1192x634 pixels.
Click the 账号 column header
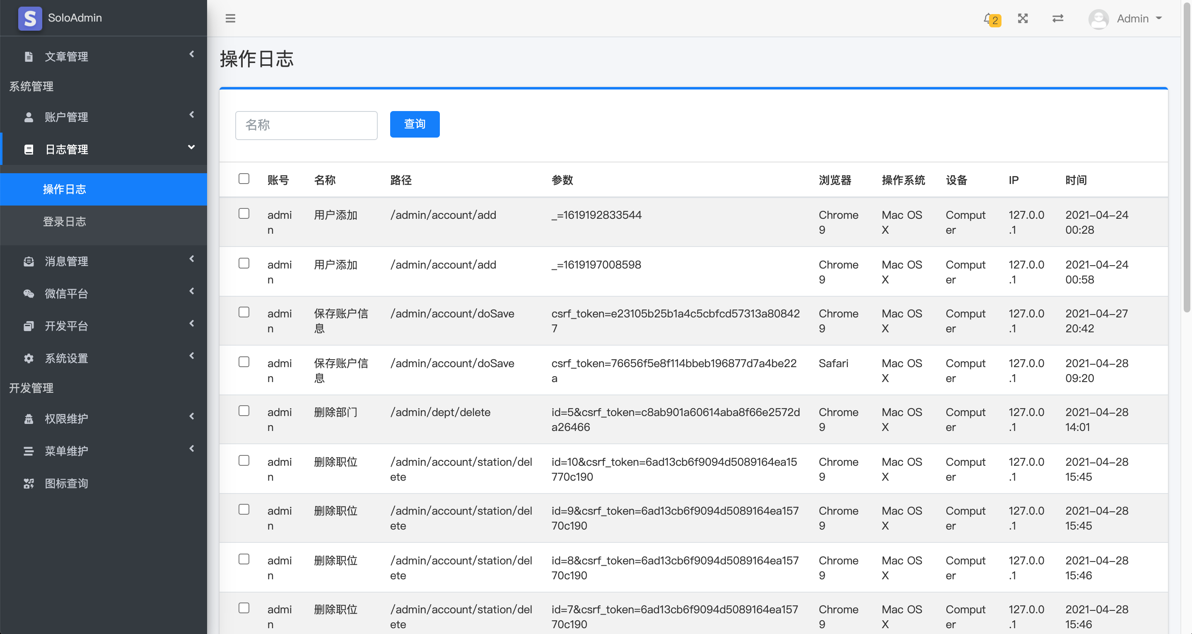tap(278, 180)
